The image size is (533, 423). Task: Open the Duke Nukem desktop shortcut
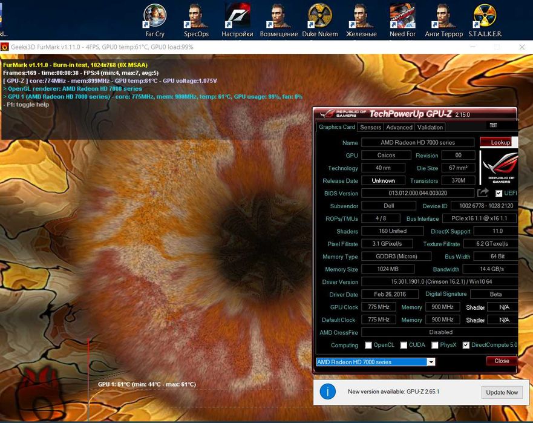[x=320, y=21]
